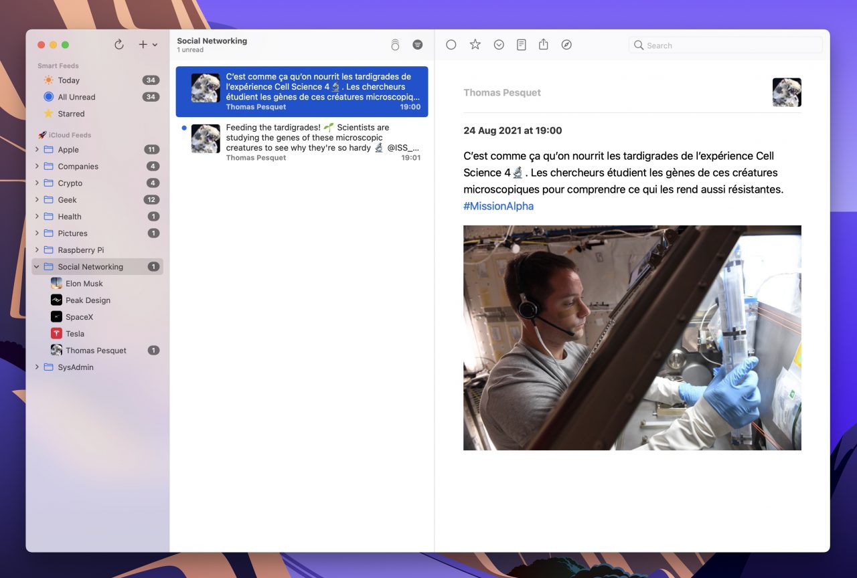857x578 pixels.
Task: Expand the SysAdmin folder chevron
Action: point(37,367)
